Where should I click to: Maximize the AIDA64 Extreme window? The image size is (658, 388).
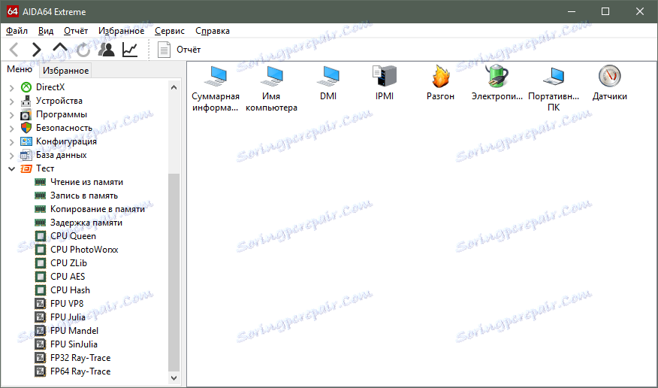coord(605,11)
